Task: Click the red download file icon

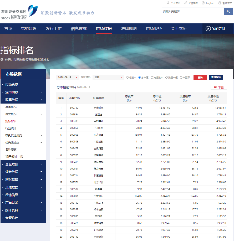Action: pyautogui.click(x=215, y=87)
